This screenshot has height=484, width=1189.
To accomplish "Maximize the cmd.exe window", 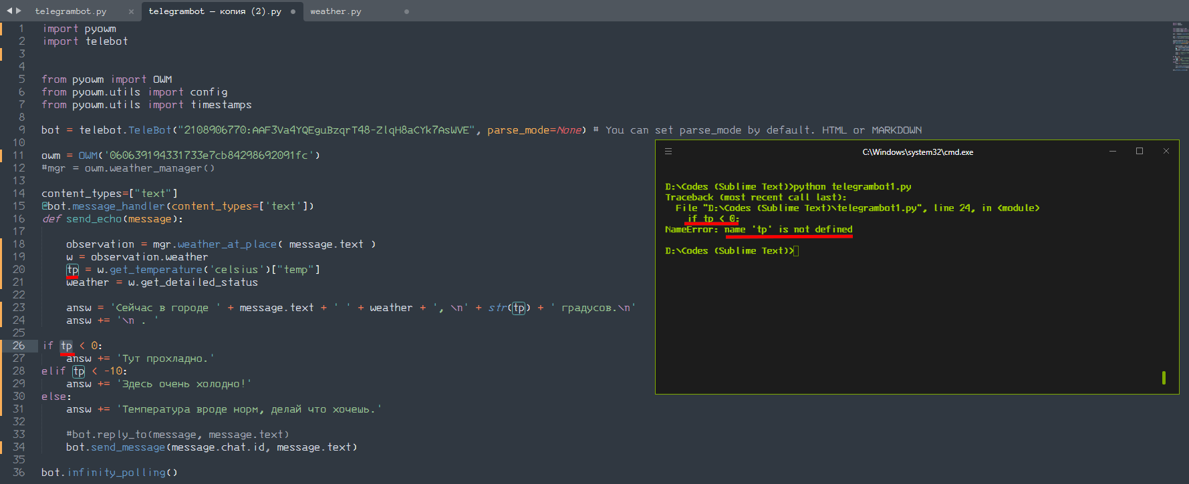I will pos(1140,152).
